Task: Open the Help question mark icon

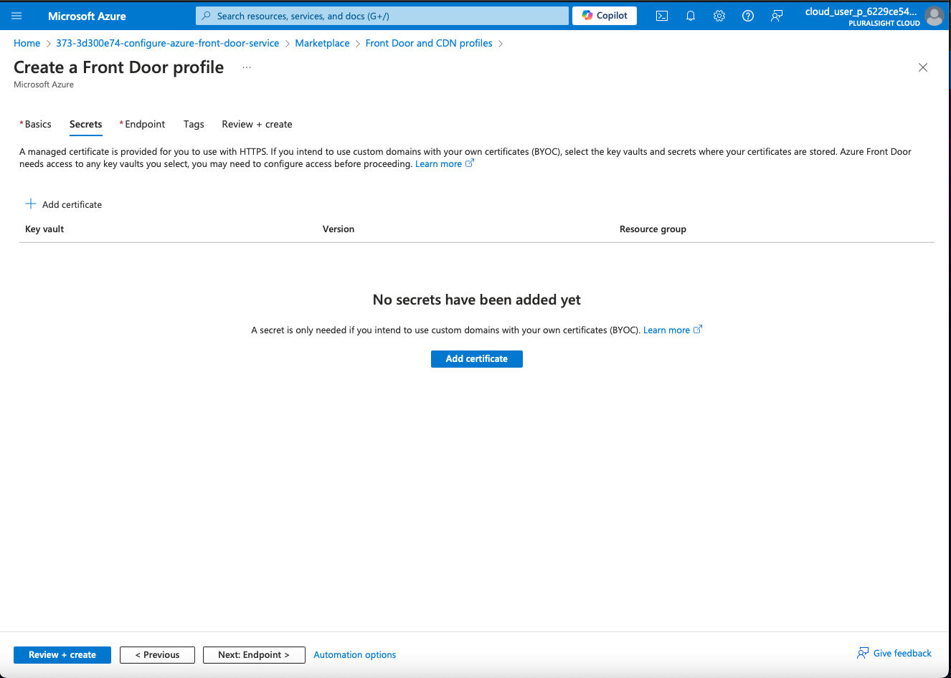Action: (748, 16)
